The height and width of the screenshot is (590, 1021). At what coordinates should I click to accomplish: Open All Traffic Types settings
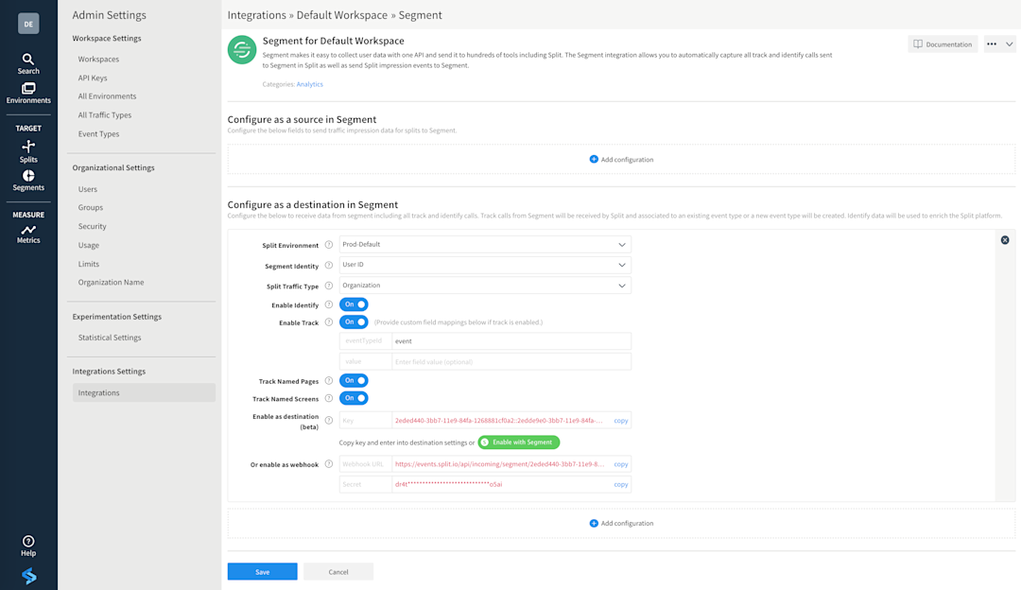point(104,115)
